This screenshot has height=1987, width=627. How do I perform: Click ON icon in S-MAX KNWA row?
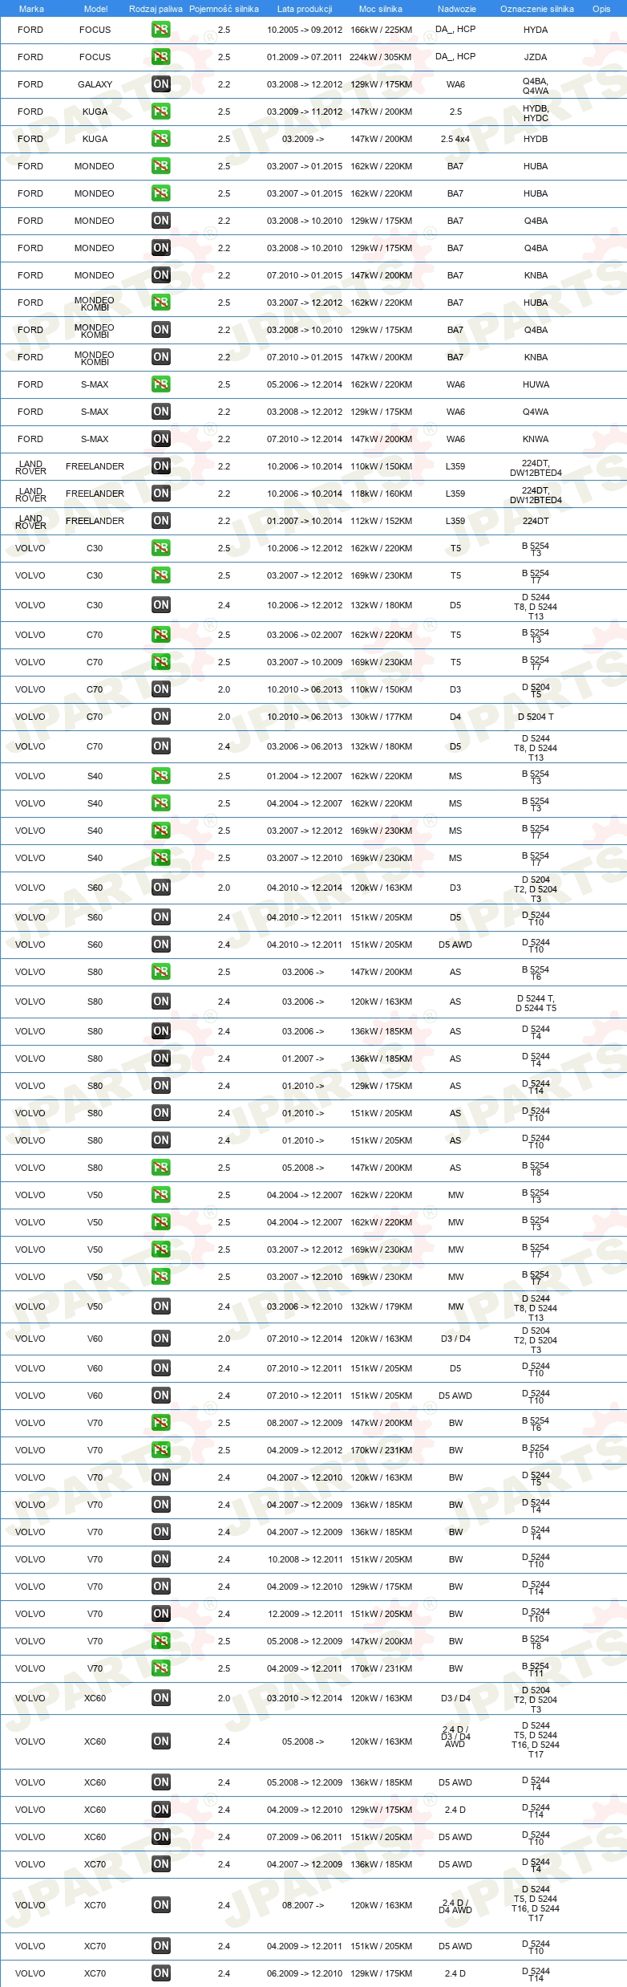coord(161,439)
